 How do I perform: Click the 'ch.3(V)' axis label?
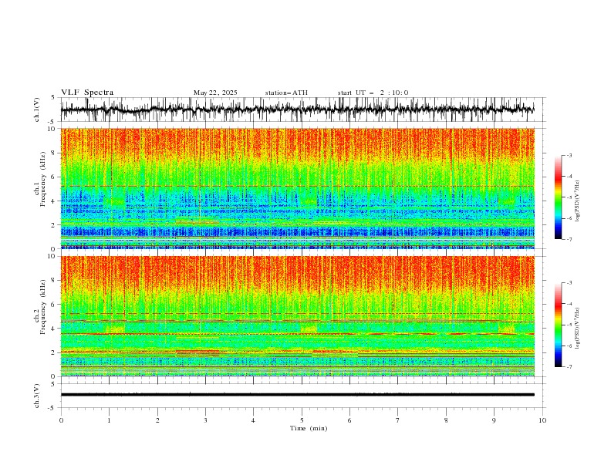click(x=37, y=396)
